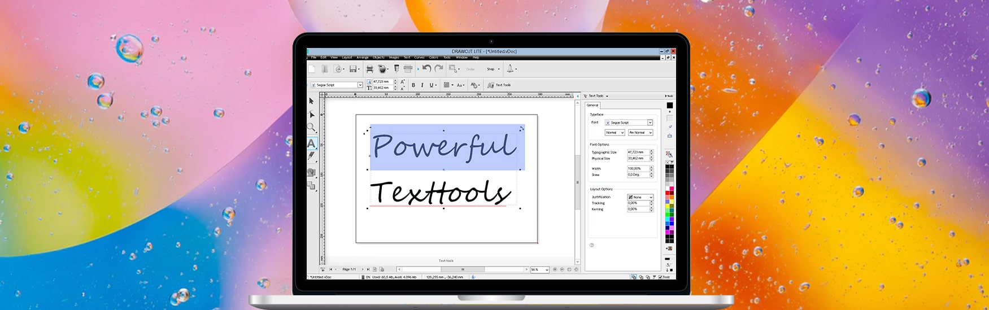The image size is (989, 310).
Task: Open the Curves menu
Action: click(x=419, y=57)
